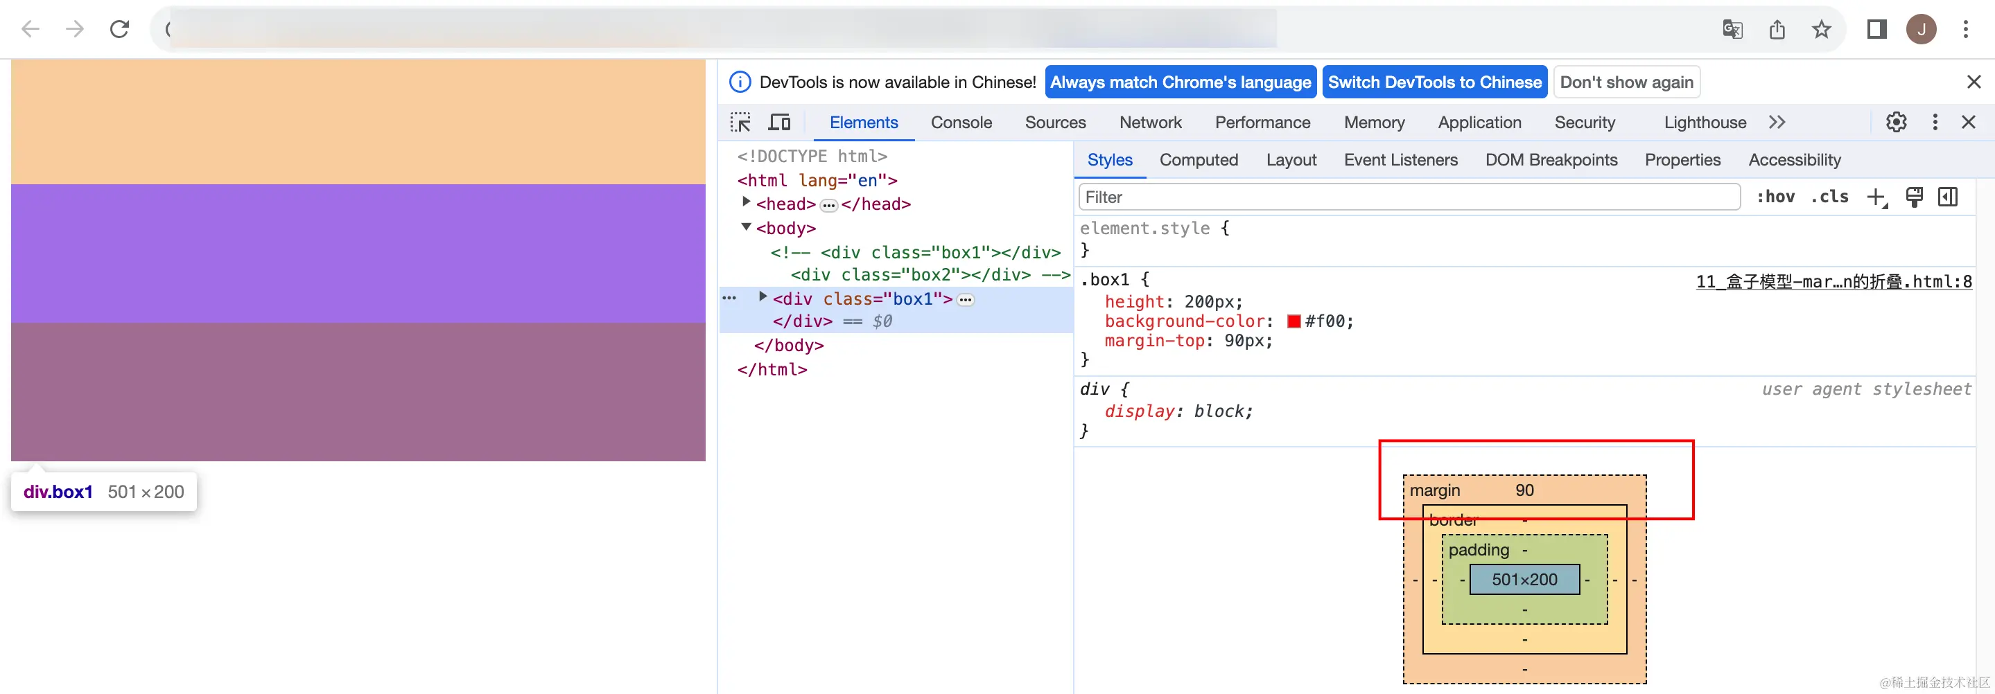Screen dimensions: 1995x694
Task: Select the html lang element line
Action: pos(817,180)
